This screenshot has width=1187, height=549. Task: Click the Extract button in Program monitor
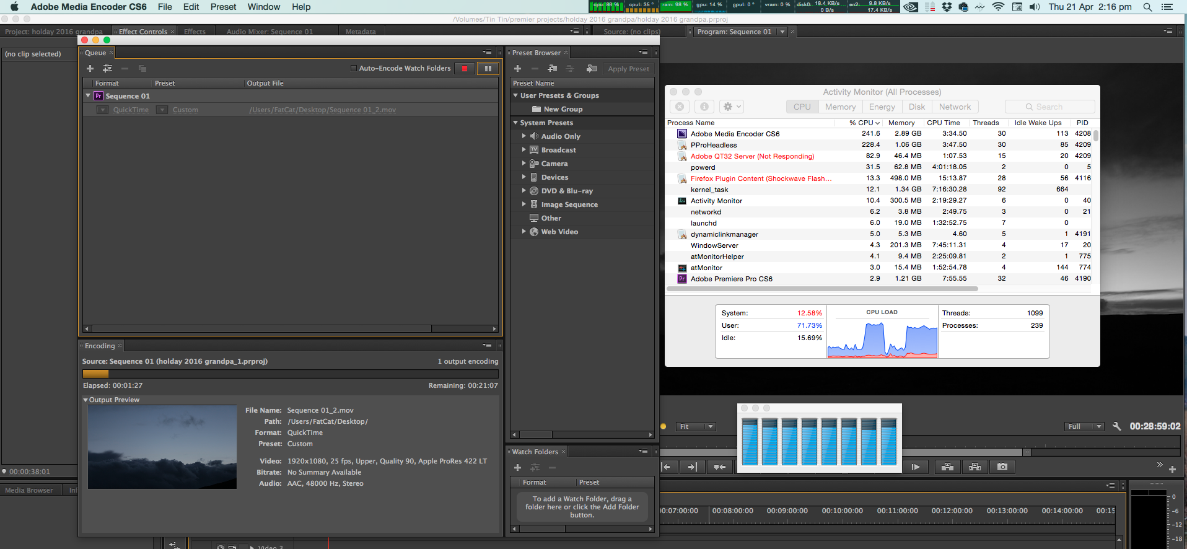(975, 467)
